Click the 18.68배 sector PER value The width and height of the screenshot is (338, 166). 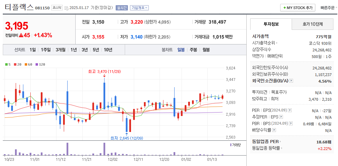point(324,142)
